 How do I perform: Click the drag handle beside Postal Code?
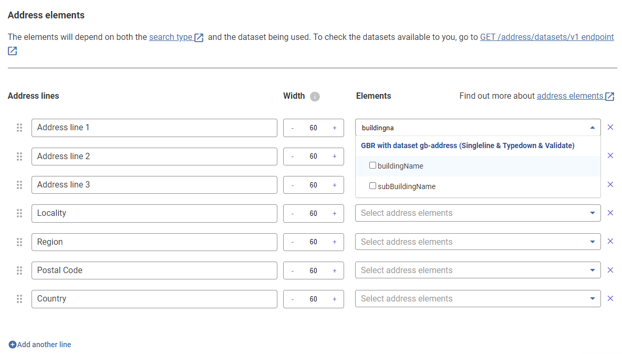[x=19, y=270]
